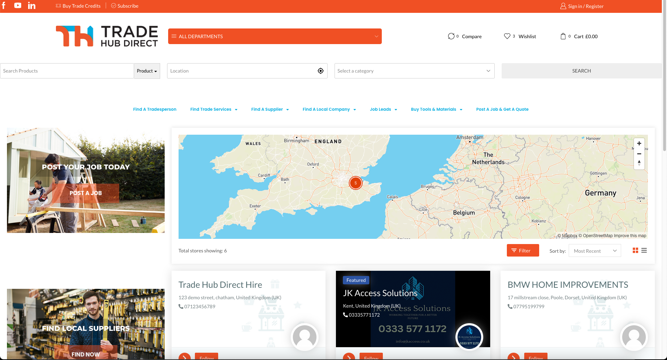This screenshot has width=667, height=360.
Task: Expand Buy Tools & Materials menu
Action: pos(437,109)
